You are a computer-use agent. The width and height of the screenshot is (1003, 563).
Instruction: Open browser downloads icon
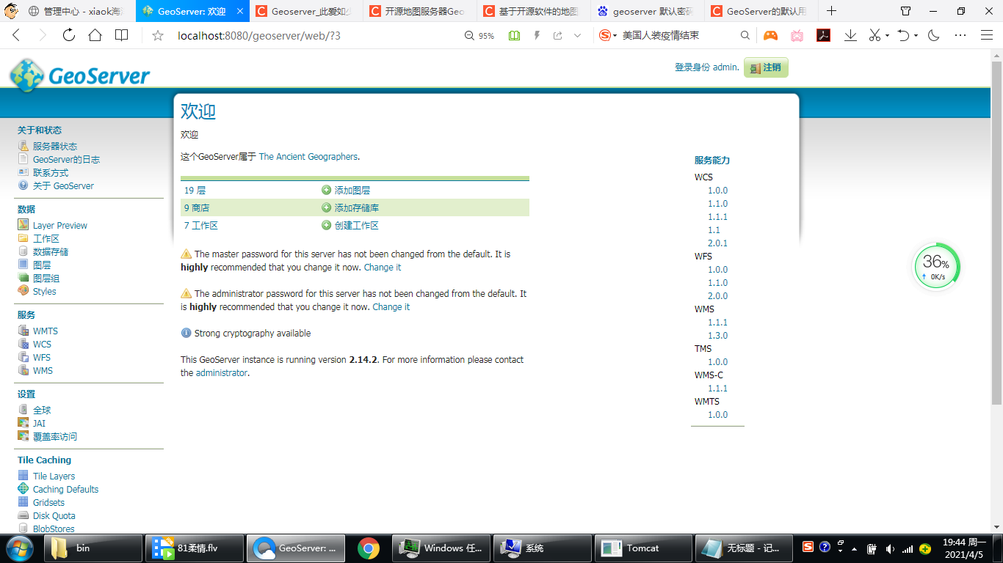850,35
